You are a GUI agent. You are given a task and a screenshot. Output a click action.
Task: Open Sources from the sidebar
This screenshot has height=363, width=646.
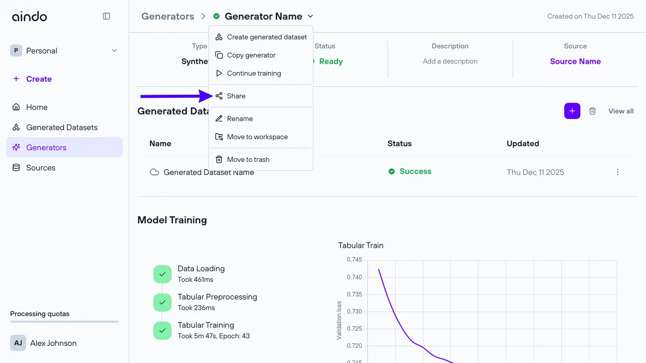40,167
